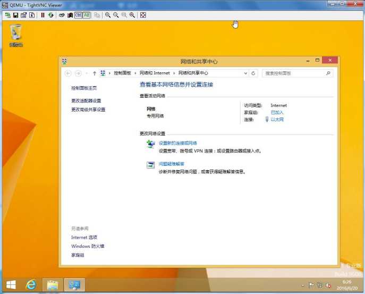
Task: Click the greyed Transfer files toolbar icon
Action: click(x=97, y=15)
